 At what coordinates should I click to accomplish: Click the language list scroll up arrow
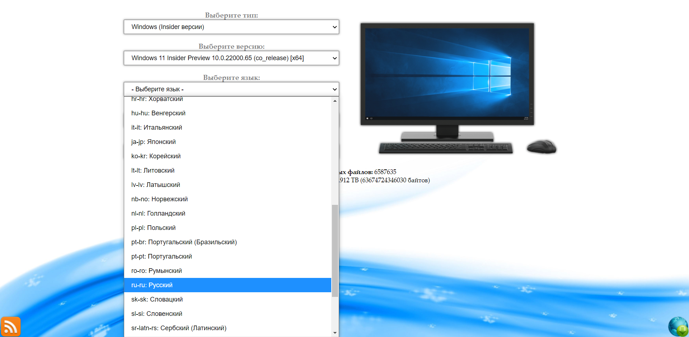[x=335, y=101]
